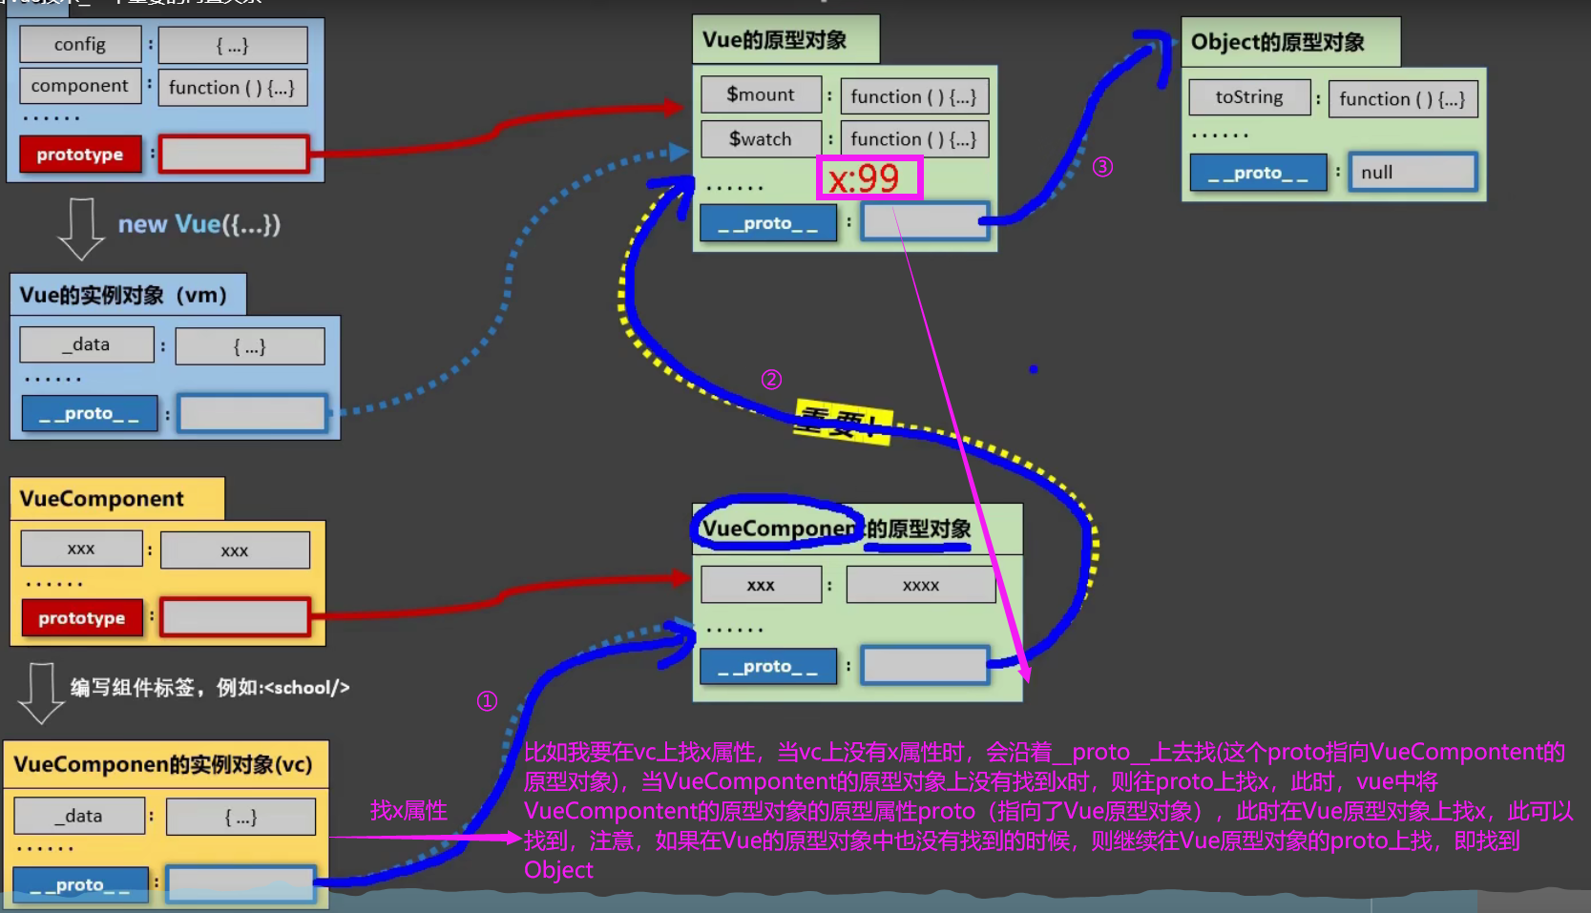This screenshot has height=913, width=1591.
Task: Click the new Vue({...}) label
Action: (199, 224)
